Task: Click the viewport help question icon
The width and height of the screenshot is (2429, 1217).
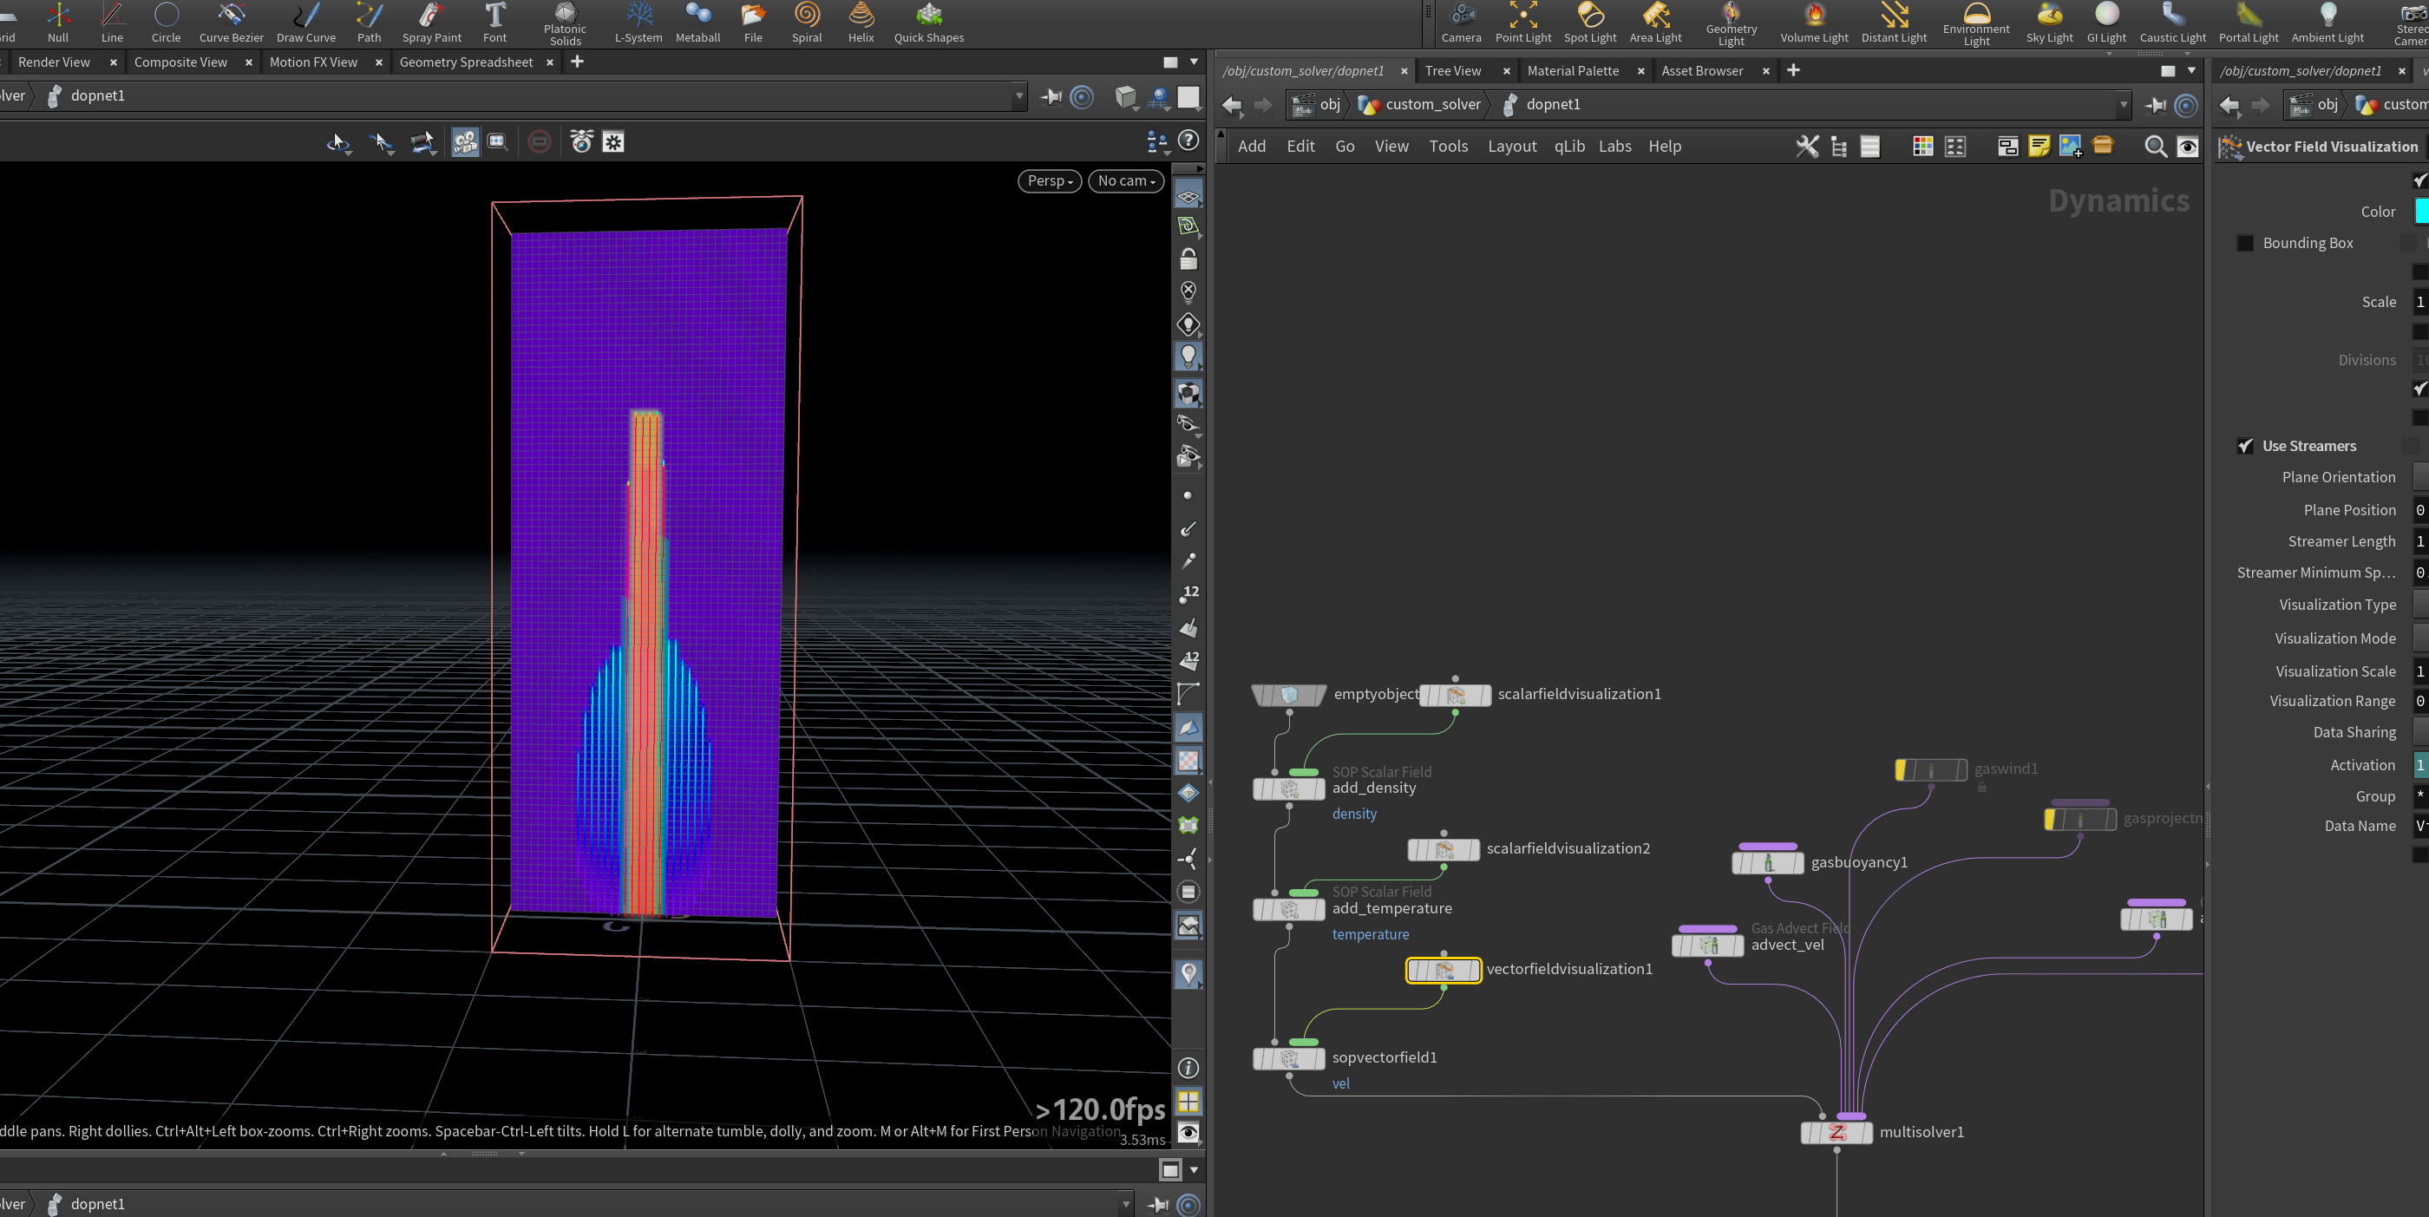Action: (1189, 141)
